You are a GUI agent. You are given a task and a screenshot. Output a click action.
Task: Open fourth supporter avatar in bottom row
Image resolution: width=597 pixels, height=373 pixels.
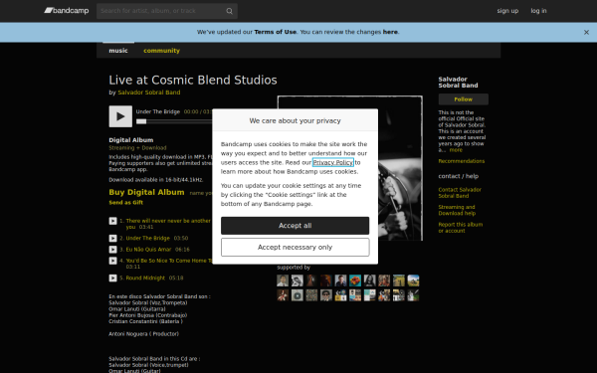326,295
